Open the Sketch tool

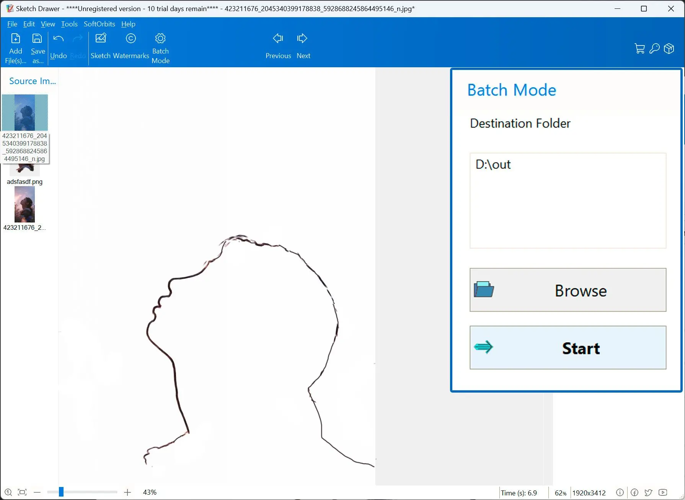point(101,47)
